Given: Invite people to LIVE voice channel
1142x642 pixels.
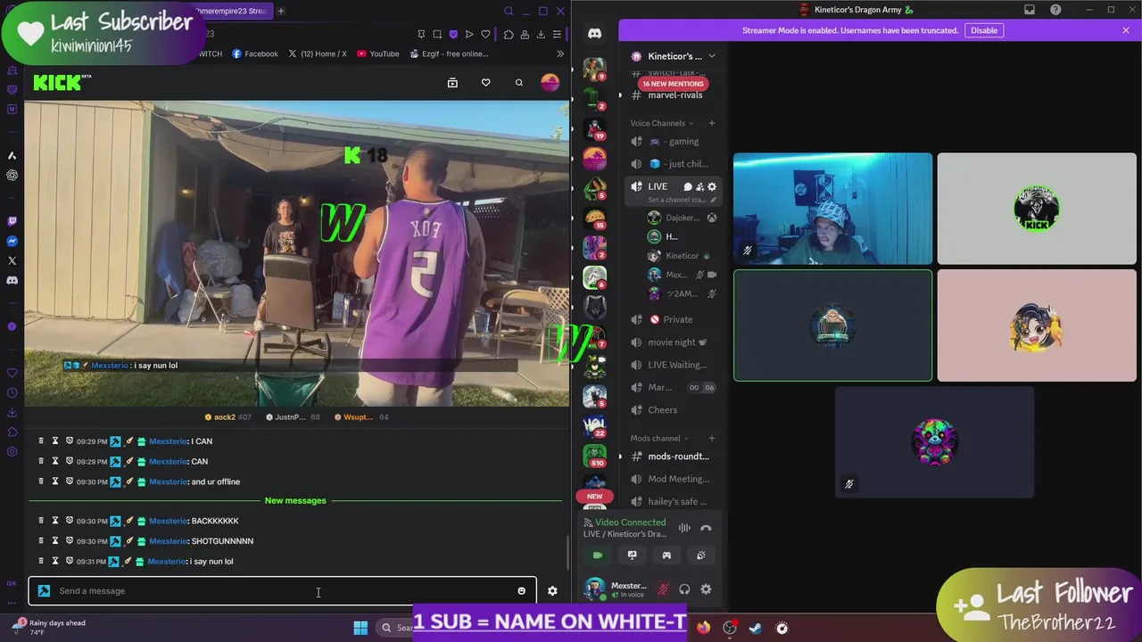Looking at the screenshot, I should pyautogui.click(x=700, y=186).
